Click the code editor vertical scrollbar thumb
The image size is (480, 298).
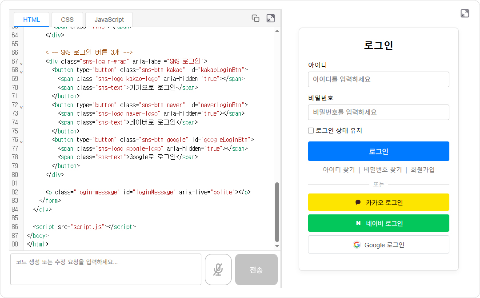[277, 212]
